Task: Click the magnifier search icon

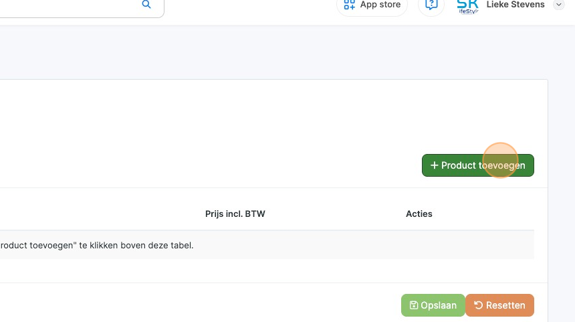Action: 146,5
